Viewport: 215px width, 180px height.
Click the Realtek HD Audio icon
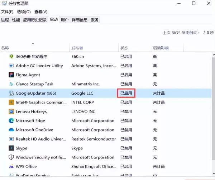tap(11, 139)
